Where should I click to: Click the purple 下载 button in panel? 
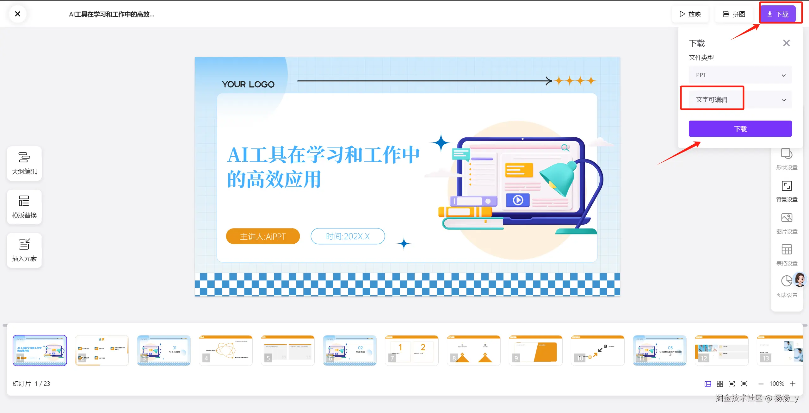click(x=740, y=129)
